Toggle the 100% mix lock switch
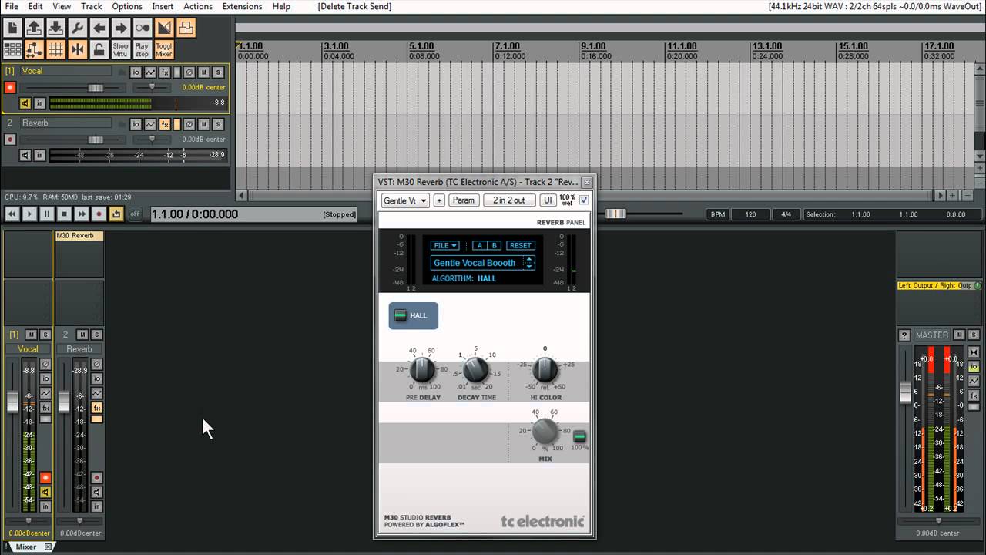This screenshot has width=986, height=555. tap(579, 436)
